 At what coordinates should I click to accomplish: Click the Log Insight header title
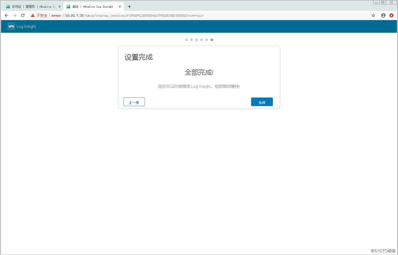tap(26, 26)
